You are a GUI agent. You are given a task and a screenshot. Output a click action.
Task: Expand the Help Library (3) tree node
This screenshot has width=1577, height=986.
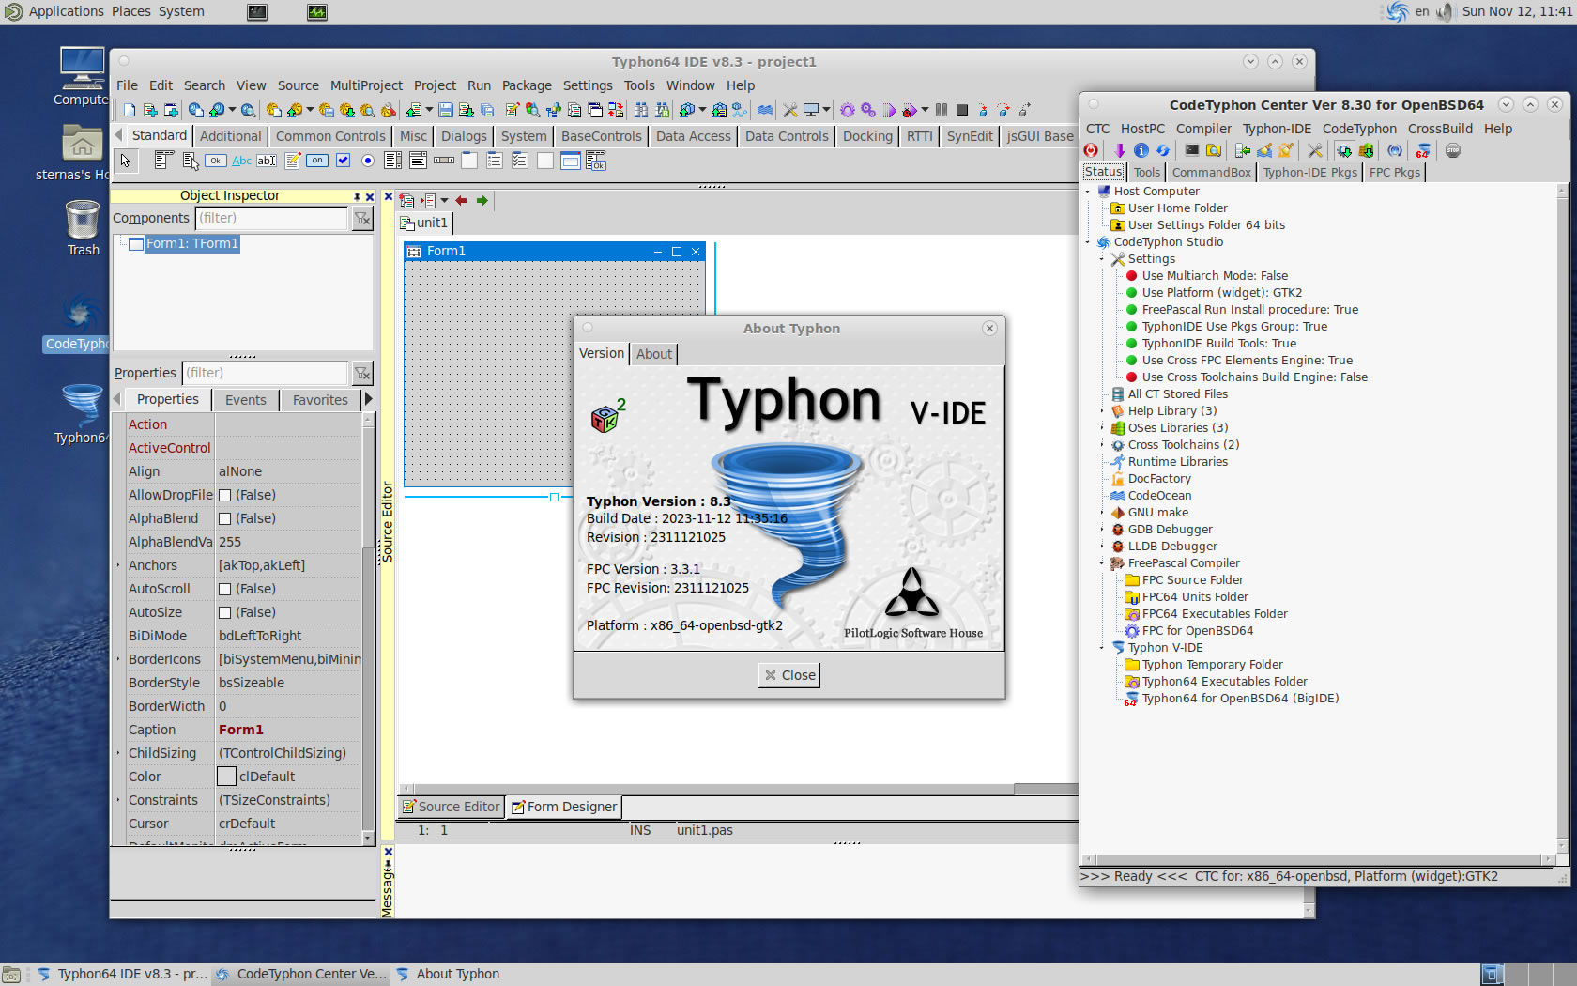pyautogui.click(x=1102, y=411)
